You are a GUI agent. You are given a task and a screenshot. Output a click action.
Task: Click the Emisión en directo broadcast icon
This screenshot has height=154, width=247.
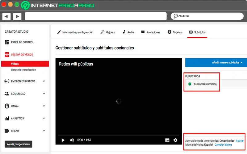click(x=7, y=81)
